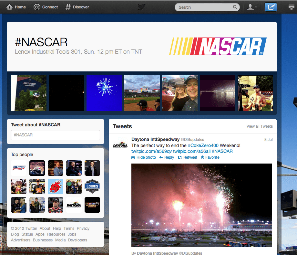The width and height of the screenshot is (297, 255).
Task: Open the Kurt Busch Superdome photo
Action: 29,93
